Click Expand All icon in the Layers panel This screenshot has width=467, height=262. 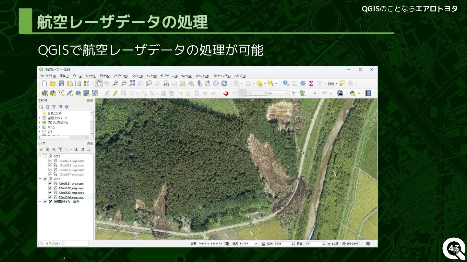tap(76, 149)
